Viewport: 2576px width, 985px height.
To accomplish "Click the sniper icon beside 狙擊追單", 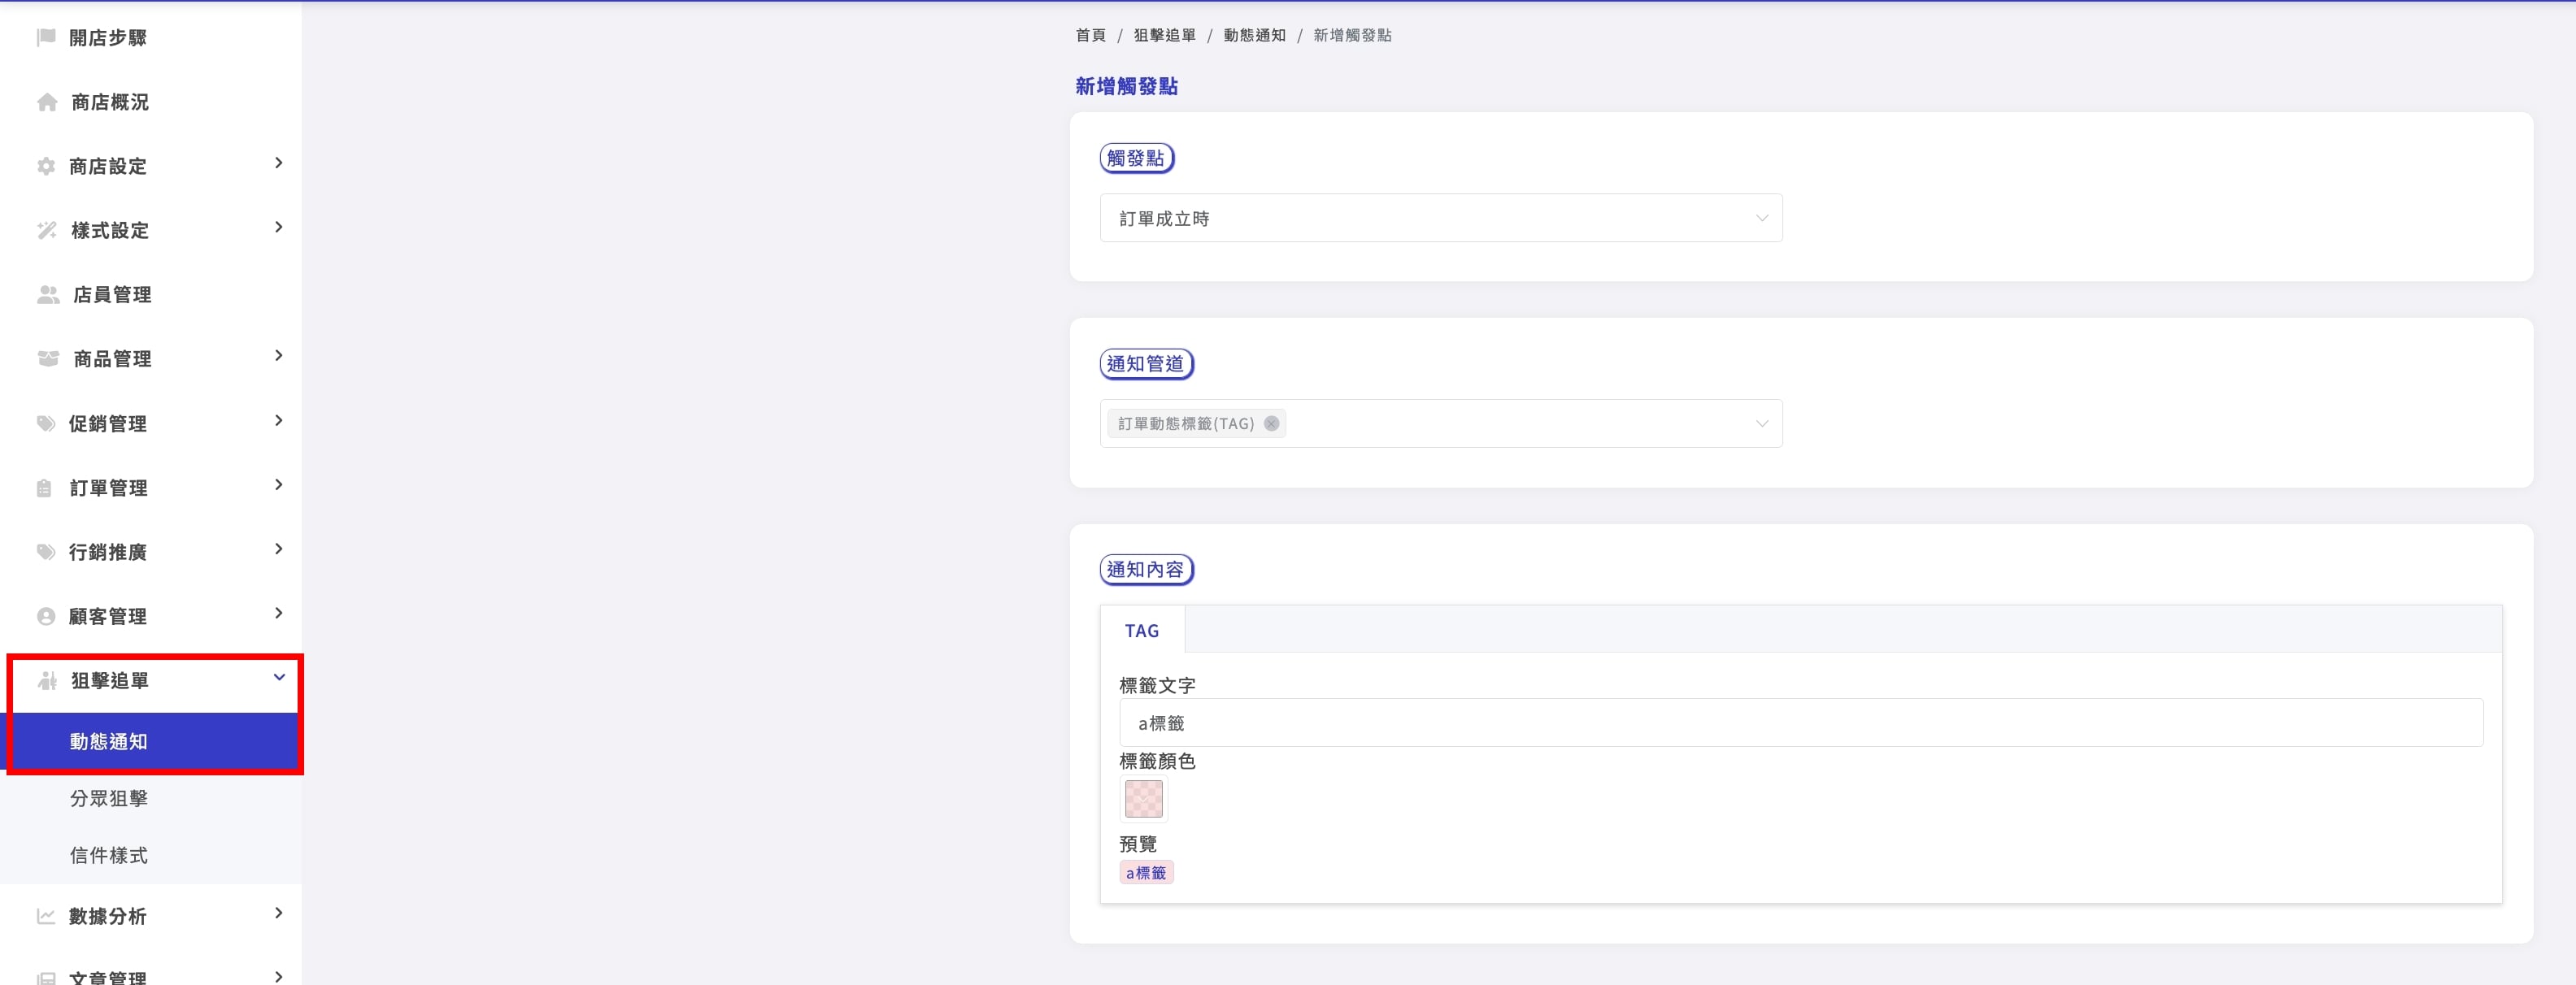I will (47, 680).
